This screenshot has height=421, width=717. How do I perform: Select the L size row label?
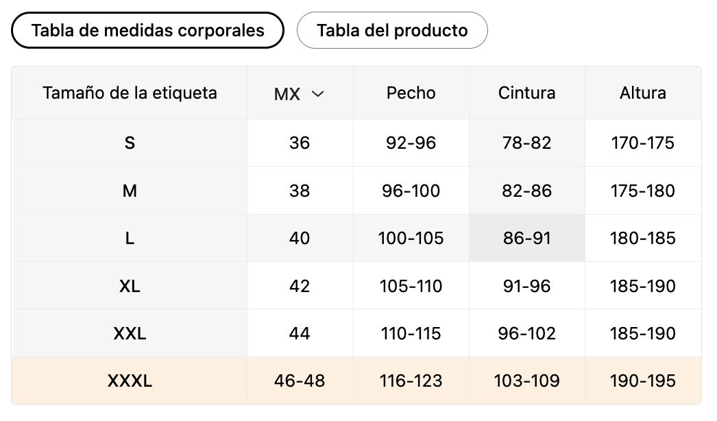click(x=130, y=238)
